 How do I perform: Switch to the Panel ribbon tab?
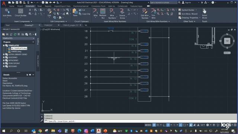(x=39, y=6)
